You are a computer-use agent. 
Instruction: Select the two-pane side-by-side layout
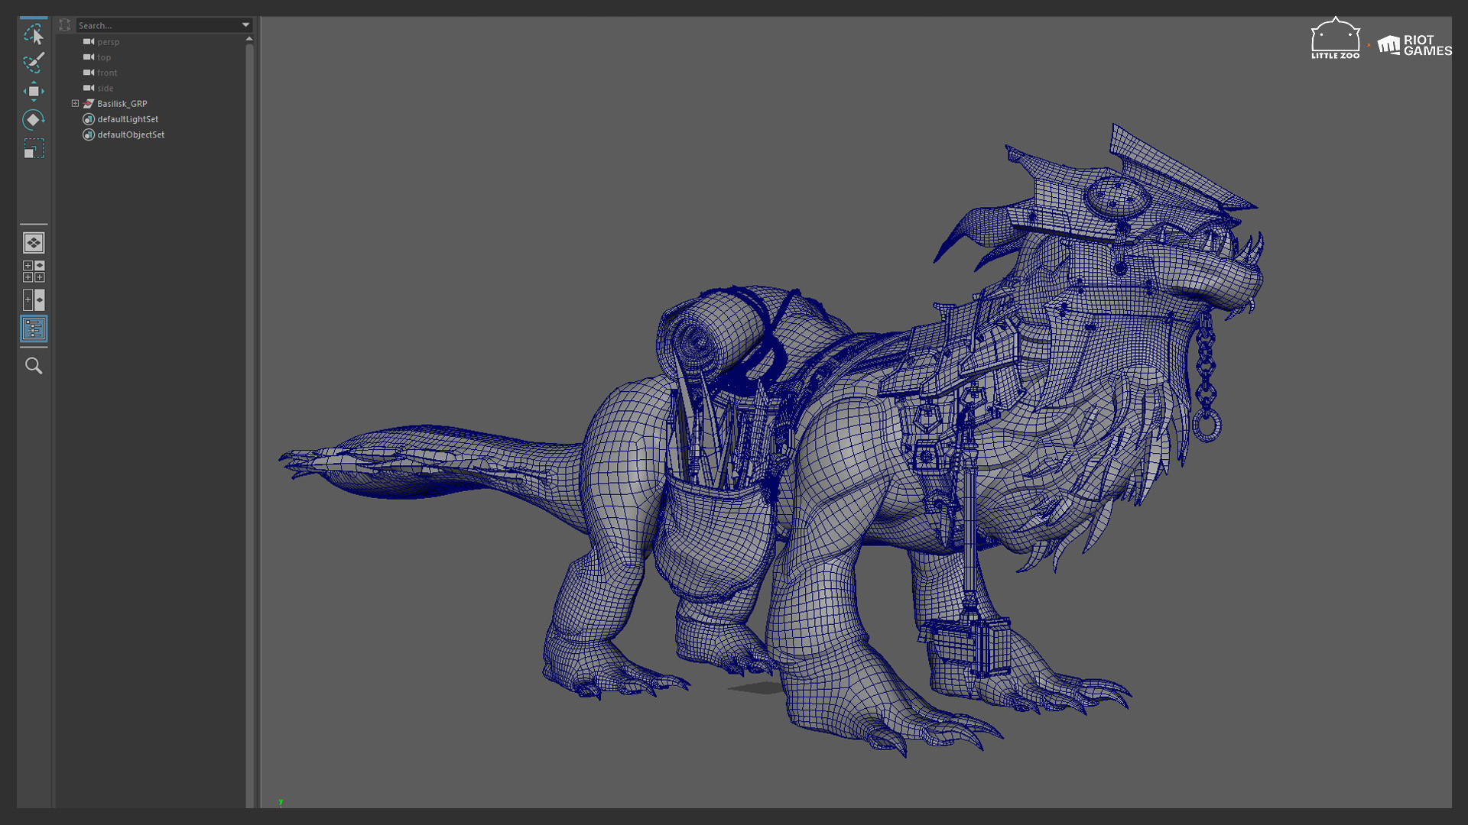coord(34,299)
